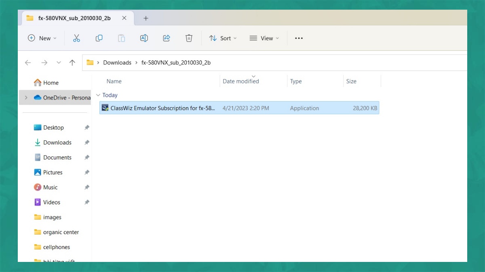Image resolution: width=485 pixels, height=272 pixels.
Task: Open the See more ellipsis menu
Action: click(x=299, y=38)
